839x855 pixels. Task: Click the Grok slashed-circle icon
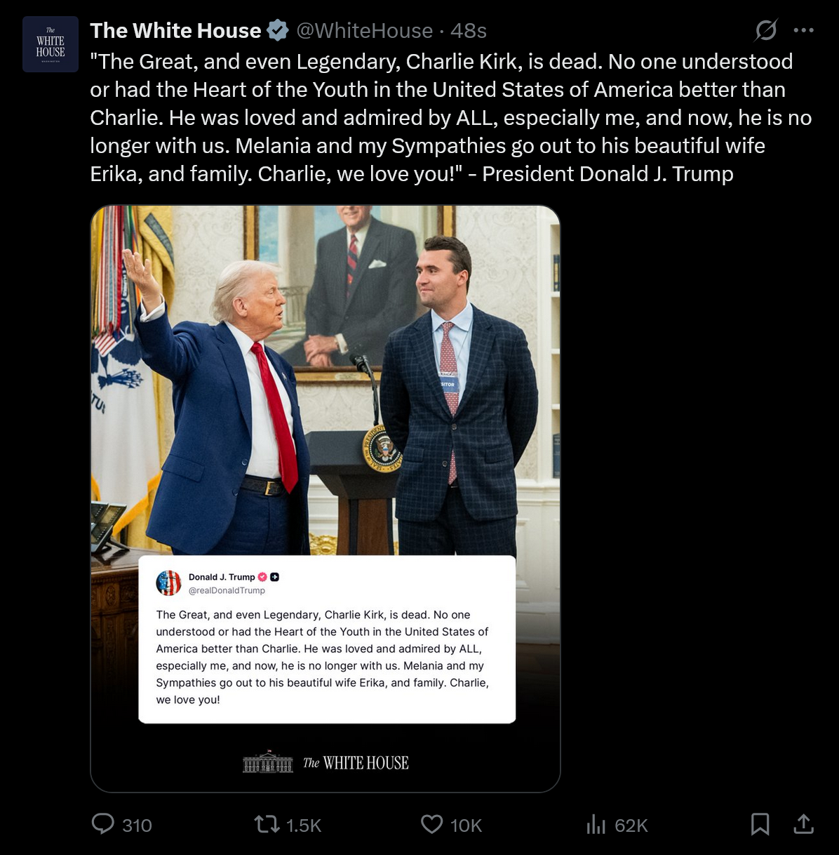pyautogui.click(x=766, y=30)
